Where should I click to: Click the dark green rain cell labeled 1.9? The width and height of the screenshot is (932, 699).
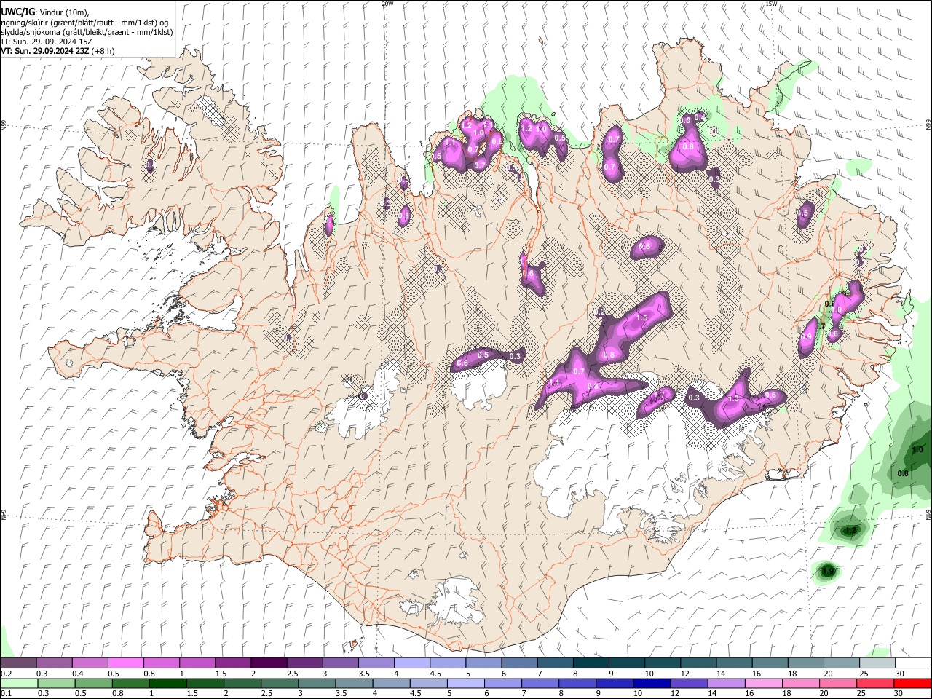826,572
